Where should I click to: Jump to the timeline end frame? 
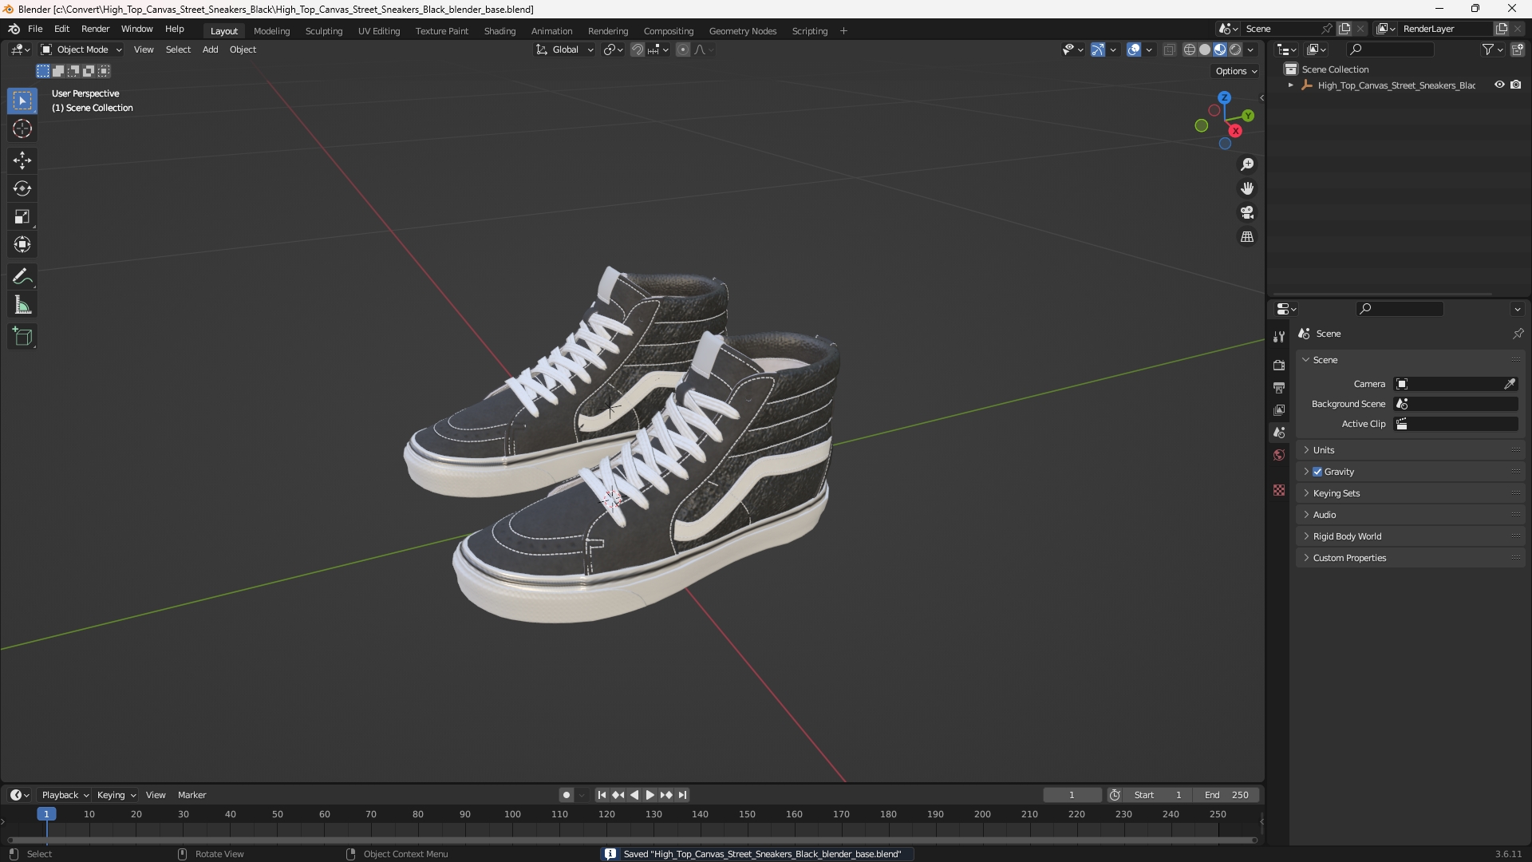coord(682,795)
